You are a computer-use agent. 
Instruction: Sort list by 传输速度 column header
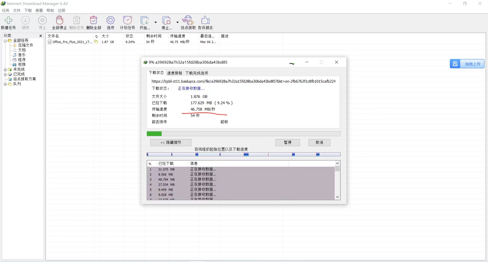tap(184, 36)
